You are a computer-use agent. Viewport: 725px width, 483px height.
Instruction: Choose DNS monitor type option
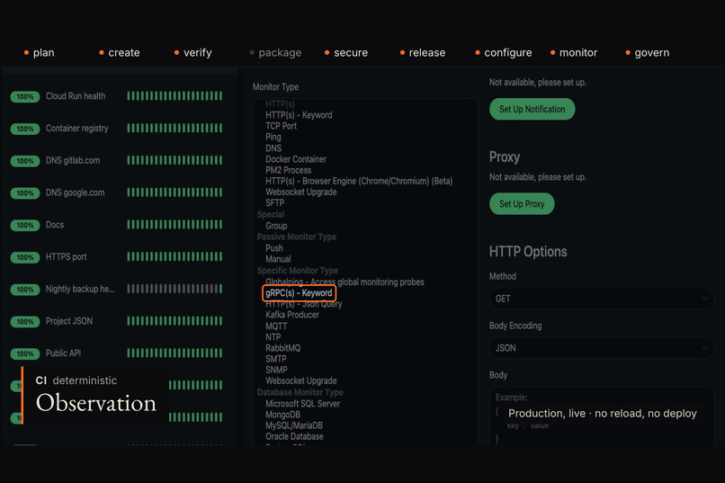coord(273,148)
